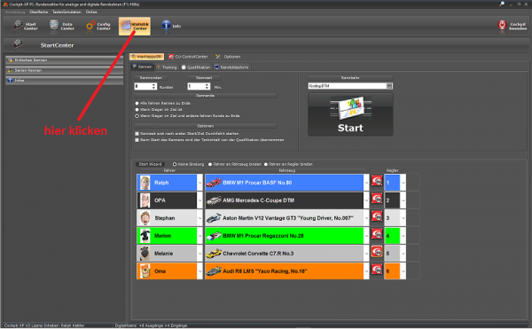Enable the Rennzeit after first Start/Ziel checkbox
This screenshot has height=329, width=532.
point(137,134)
